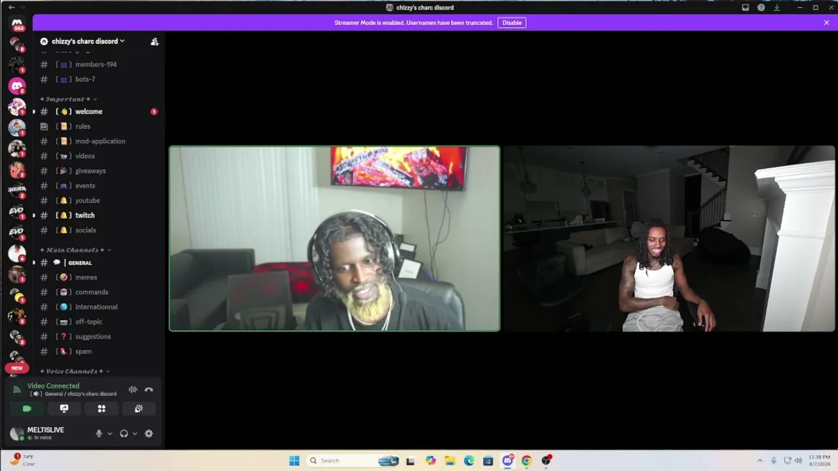Open the soundboard in voice panel
838x471 pixels.
pos(139,409)
